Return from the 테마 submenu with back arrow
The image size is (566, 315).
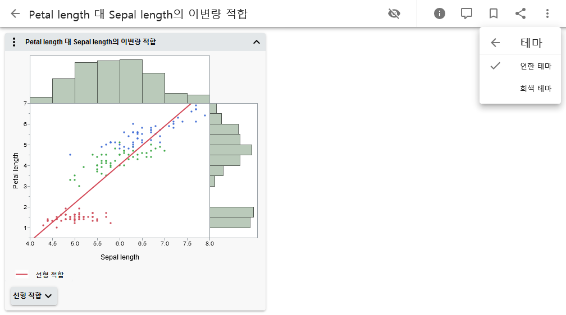click(495, 43)
